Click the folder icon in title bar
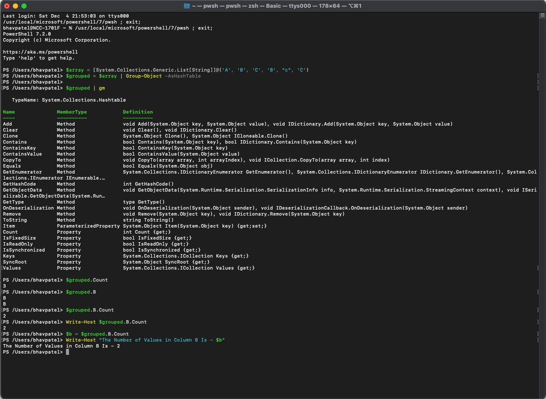 click(187, 6)
